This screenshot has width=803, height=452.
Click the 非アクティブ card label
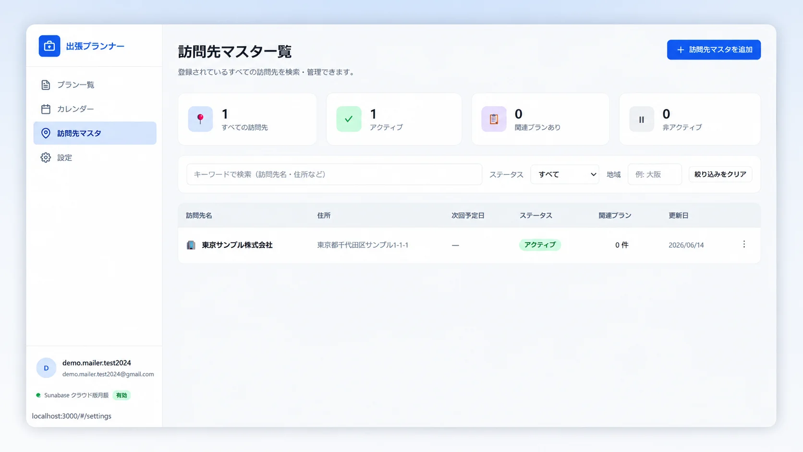tap(682, 127)
